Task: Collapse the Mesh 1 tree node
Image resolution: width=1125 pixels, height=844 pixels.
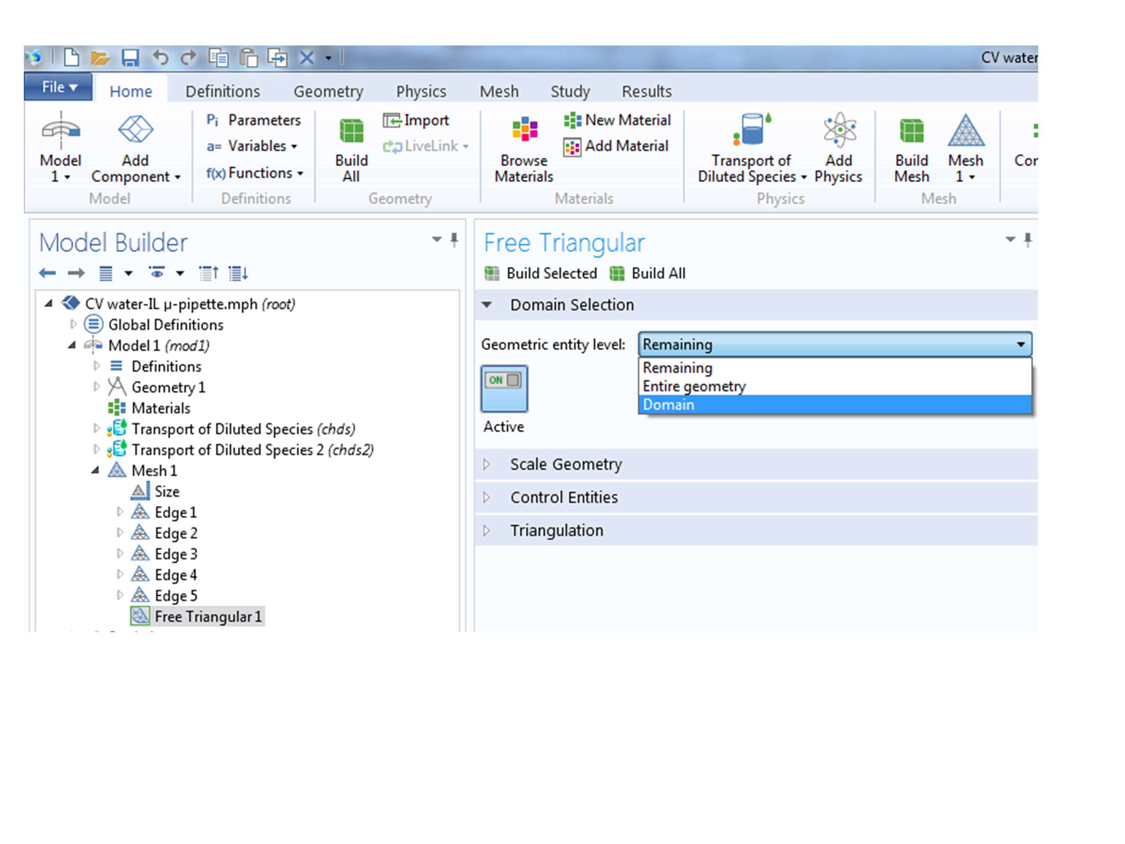Action: point(96,471)
